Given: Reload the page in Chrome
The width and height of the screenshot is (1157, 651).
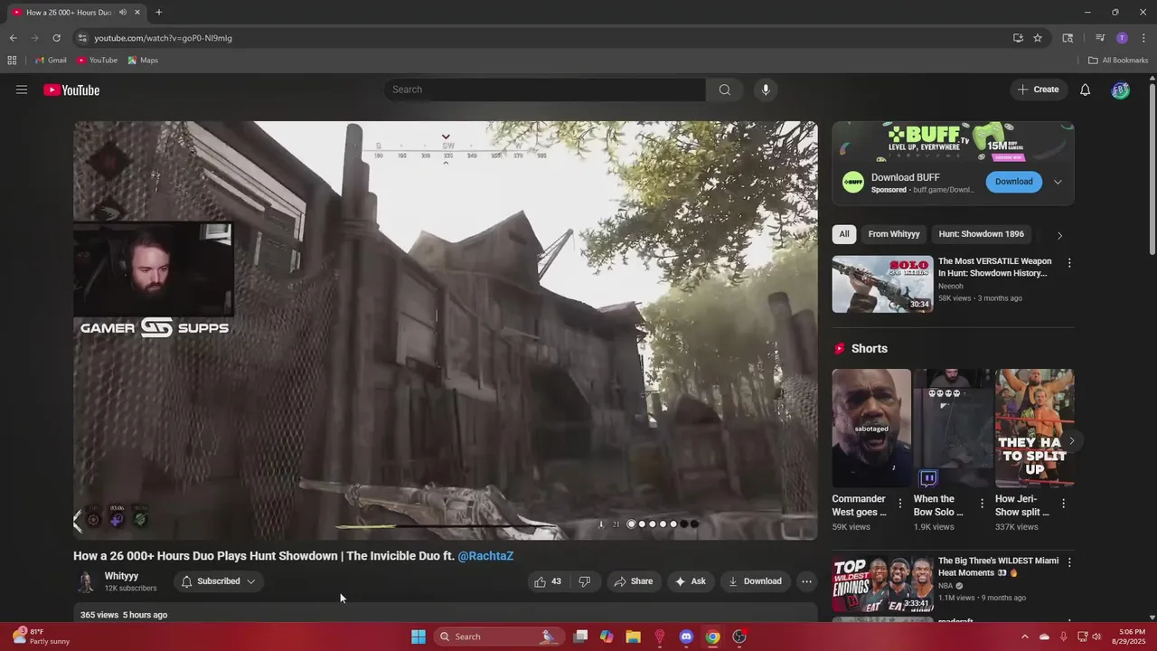Looking at the screenshot, I should 56,38.
